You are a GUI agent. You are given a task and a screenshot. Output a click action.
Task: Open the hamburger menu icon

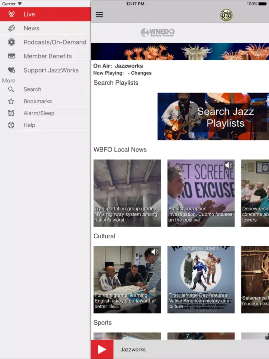coord(99,15)
